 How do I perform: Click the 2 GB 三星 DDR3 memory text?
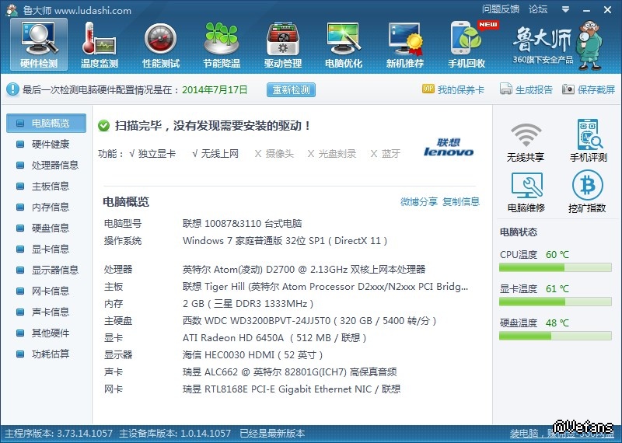248,304
